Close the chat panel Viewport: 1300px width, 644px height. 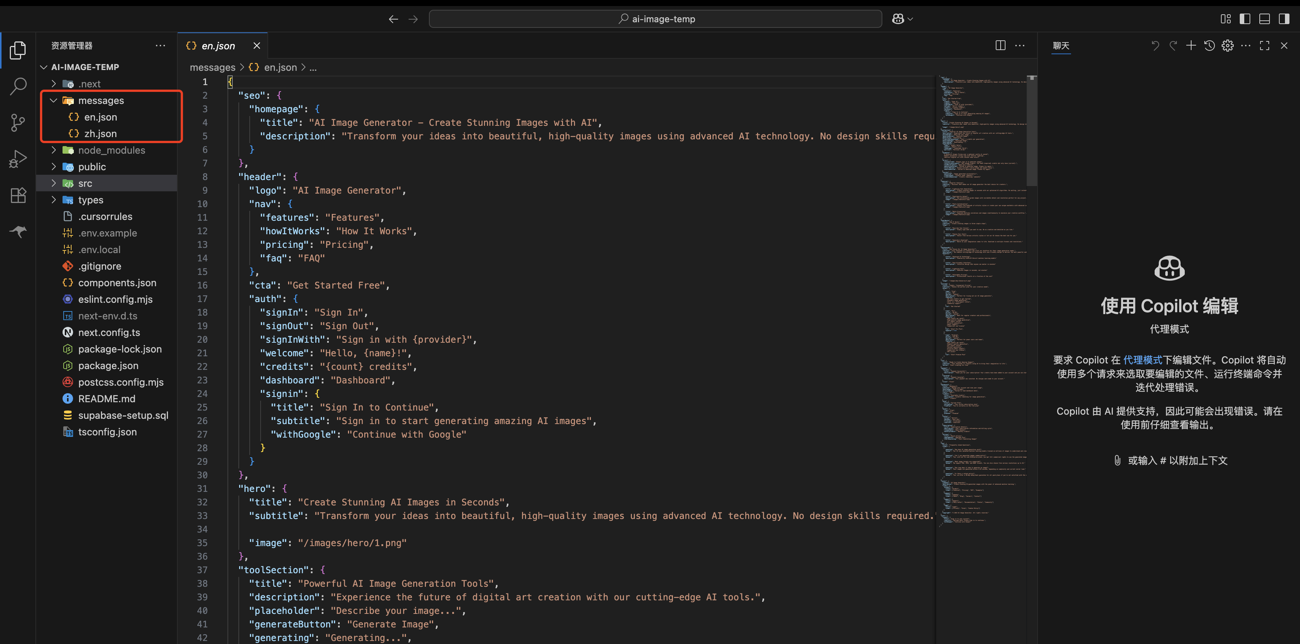pos(1284,46)
